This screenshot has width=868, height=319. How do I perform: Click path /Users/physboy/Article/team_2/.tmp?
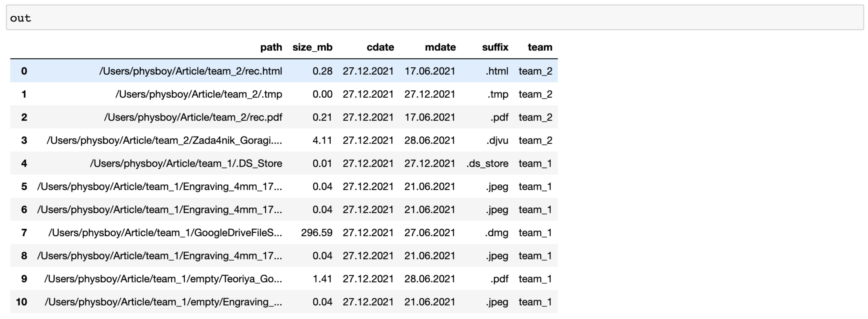[x=199, y=94]
